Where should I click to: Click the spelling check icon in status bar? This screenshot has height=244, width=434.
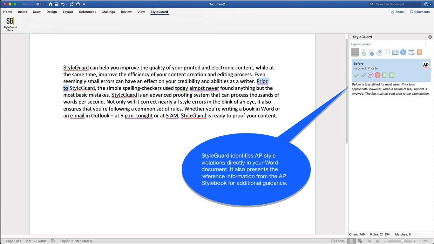(x=53, y=241)
